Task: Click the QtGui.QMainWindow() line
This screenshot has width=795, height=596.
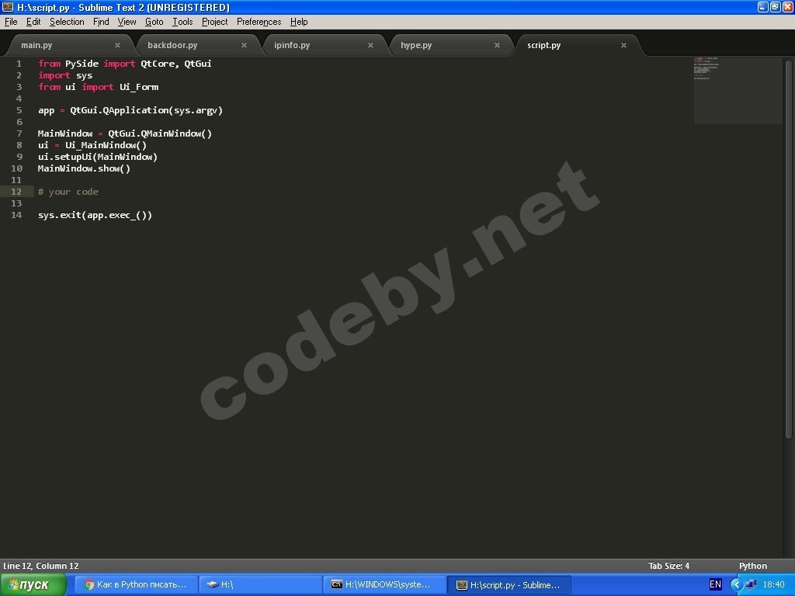Action: [x=125, y=133]
